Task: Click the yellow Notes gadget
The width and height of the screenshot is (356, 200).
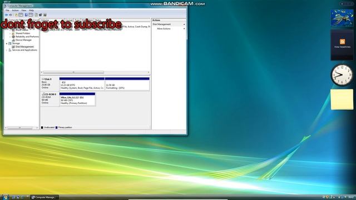Action: (342, 99)
